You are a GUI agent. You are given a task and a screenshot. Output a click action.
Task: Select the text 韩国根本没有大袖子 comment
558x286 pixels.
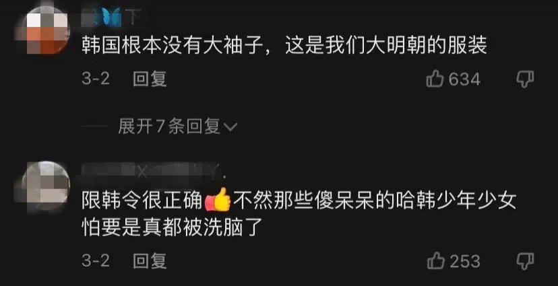[284, 46]
